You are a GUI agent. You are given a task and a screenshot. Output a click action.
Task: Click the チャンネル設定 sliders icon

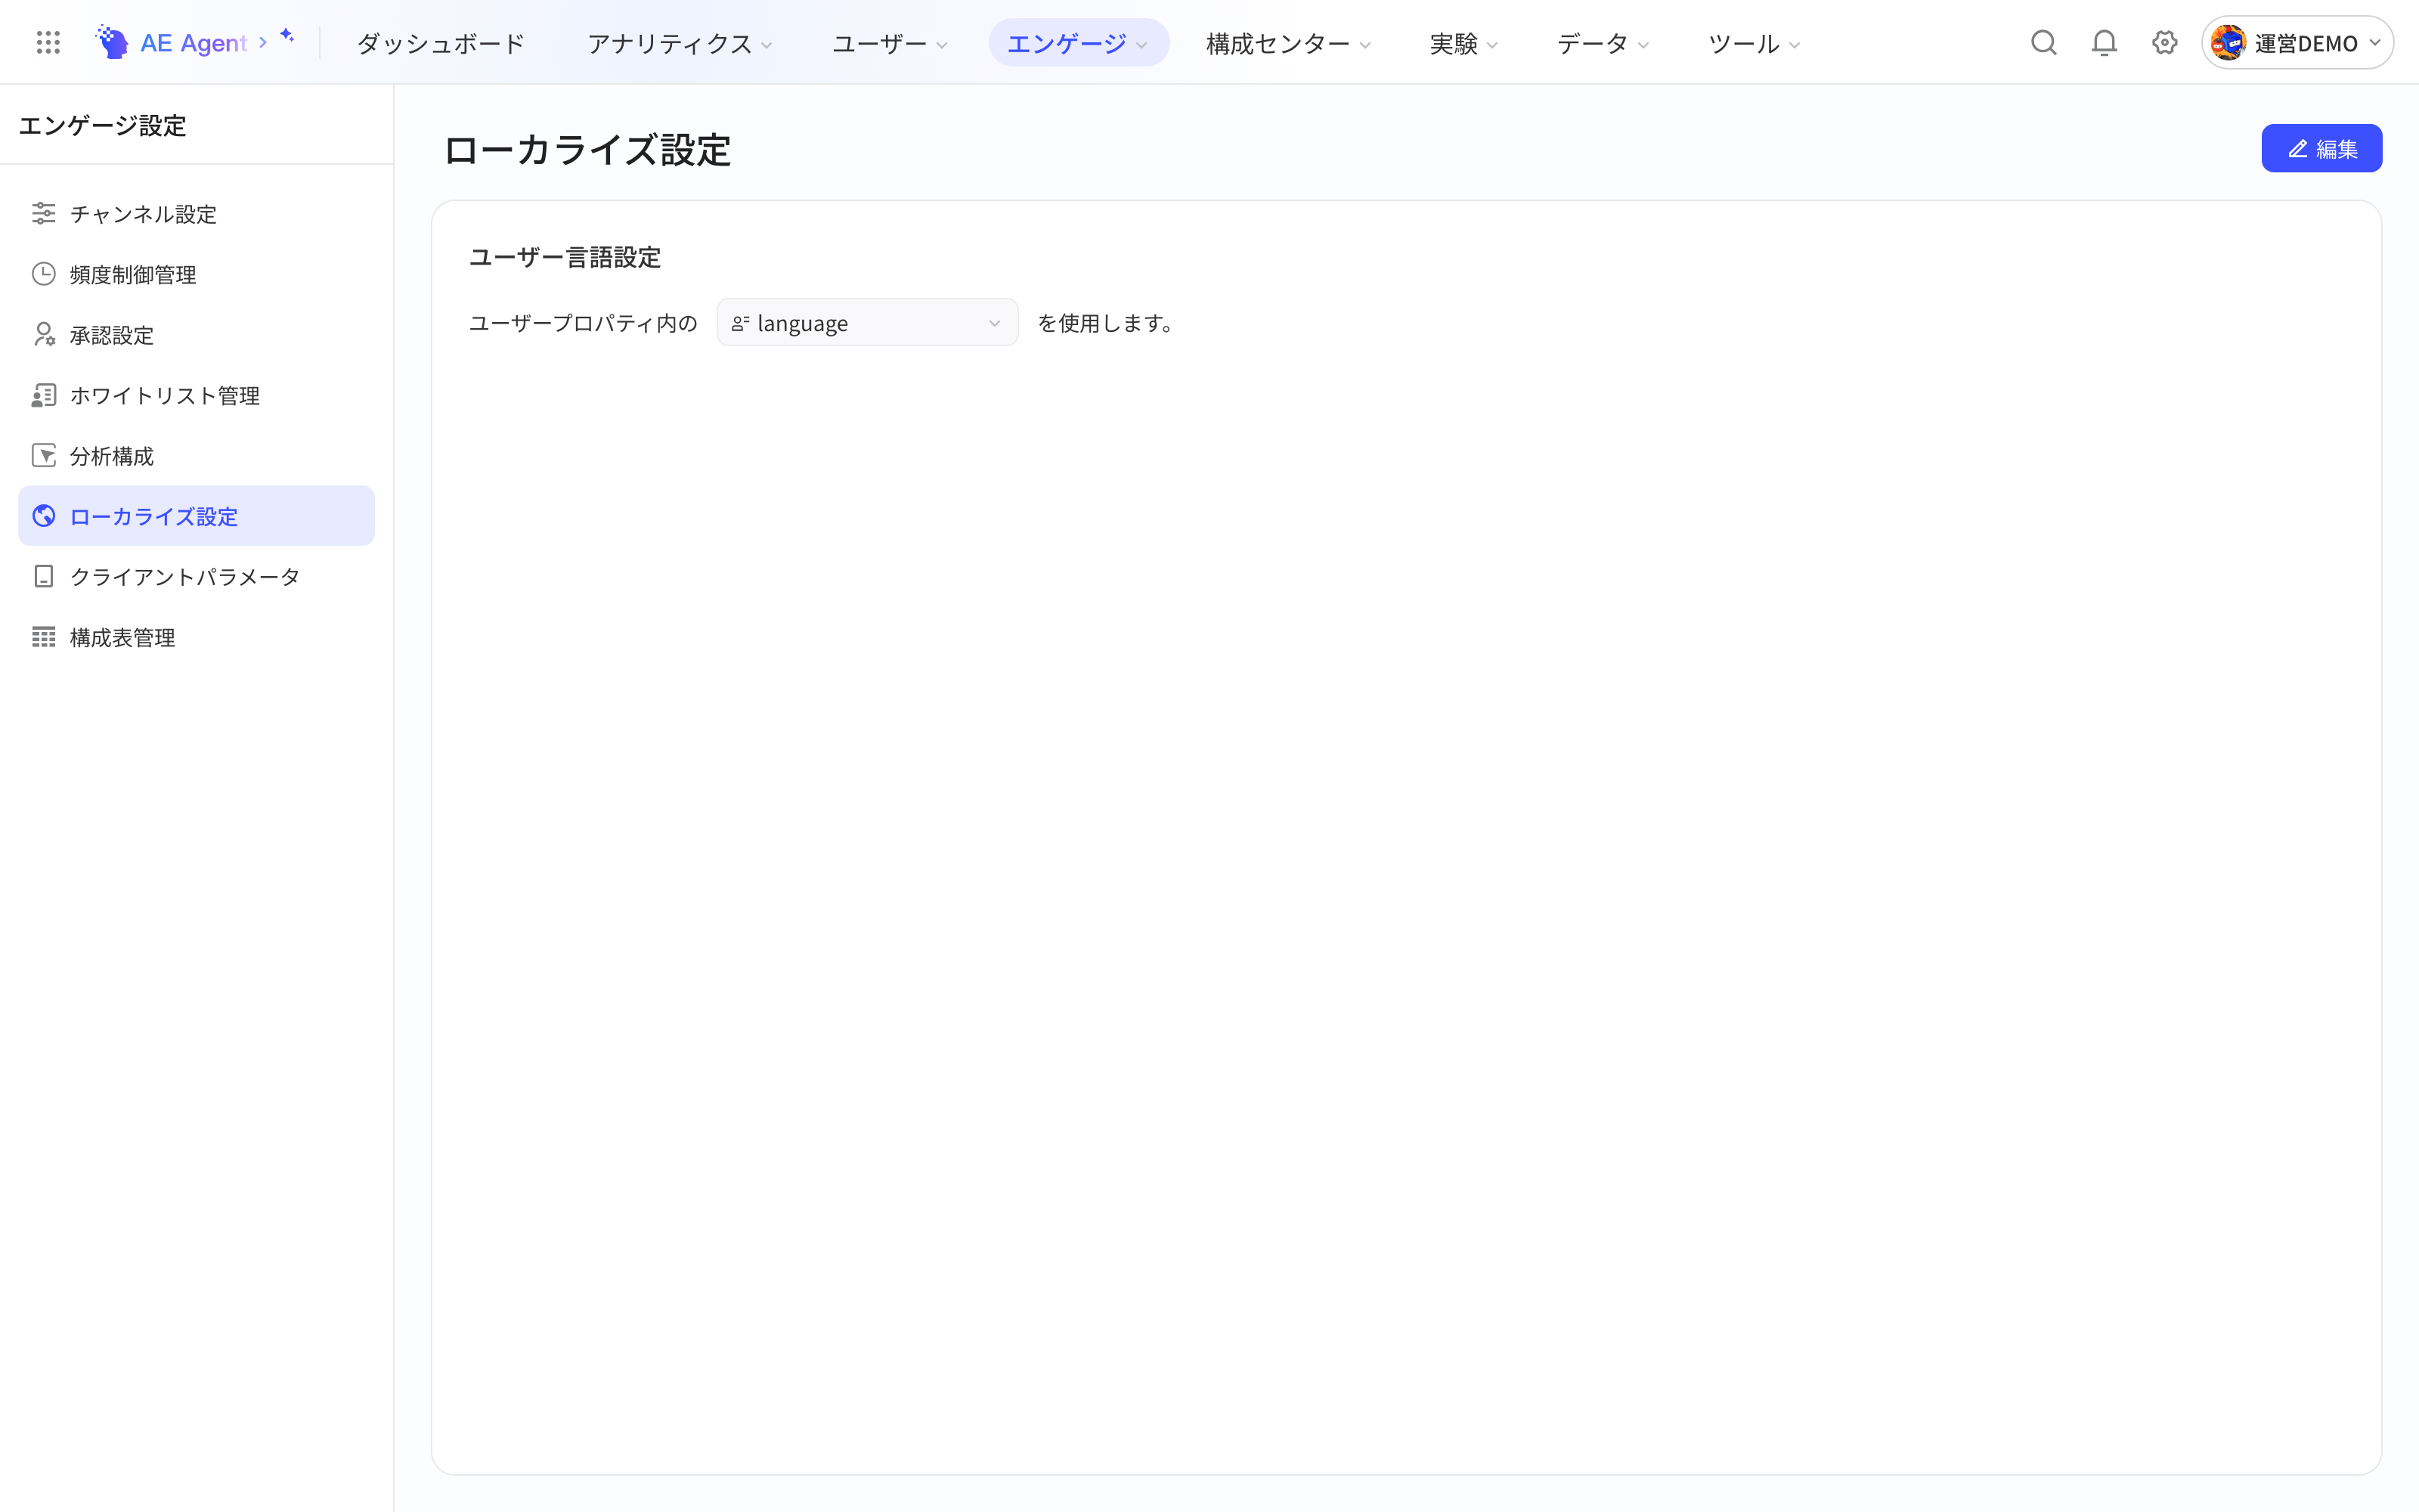(x=43, y=213)
